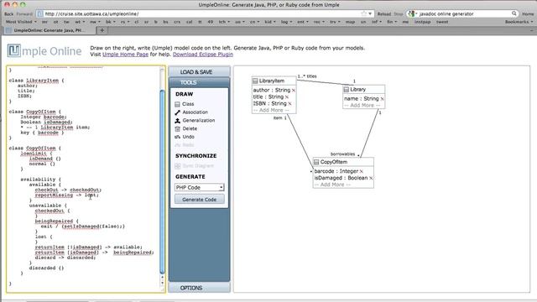537x302 pixels.
Task: Expand the LOAD & SAVE panel
Action: [200, 72]
